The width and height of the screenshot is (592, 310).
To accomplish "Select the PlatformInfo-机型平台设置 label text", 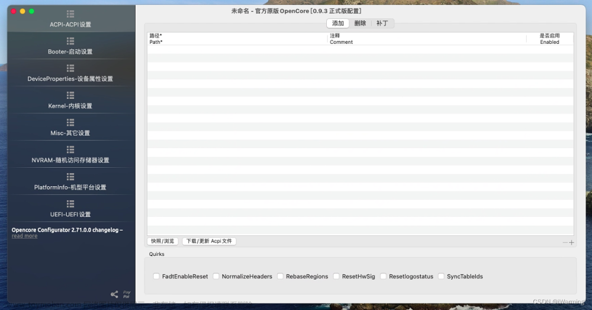I will tap(70, 187).
